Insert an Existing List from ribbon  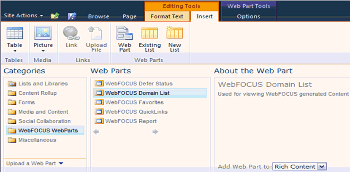coord(150,33)
